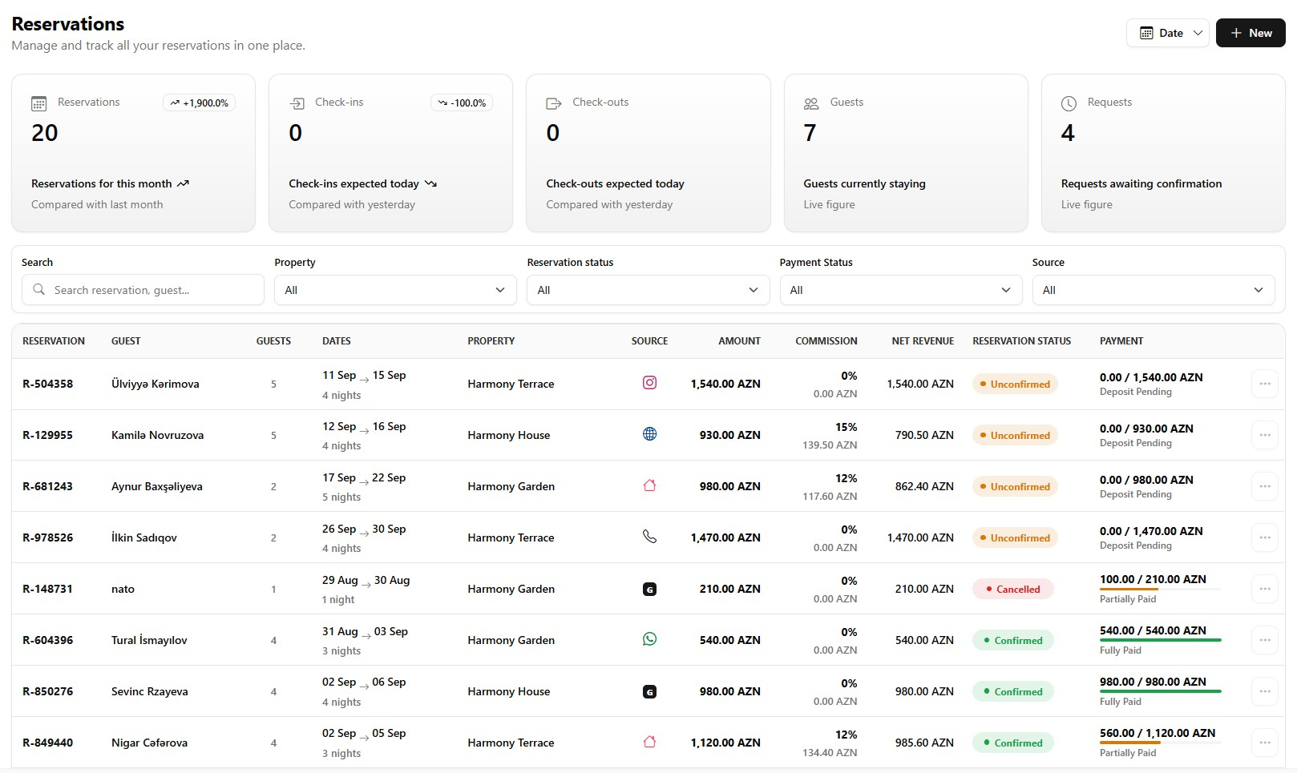Click the -100.0% trend badge
The width and height of the screenshot is (1297, 773).
[x=462, y=103]
